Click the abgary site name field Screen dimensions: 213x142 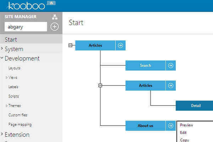click(x=26, y=27)
